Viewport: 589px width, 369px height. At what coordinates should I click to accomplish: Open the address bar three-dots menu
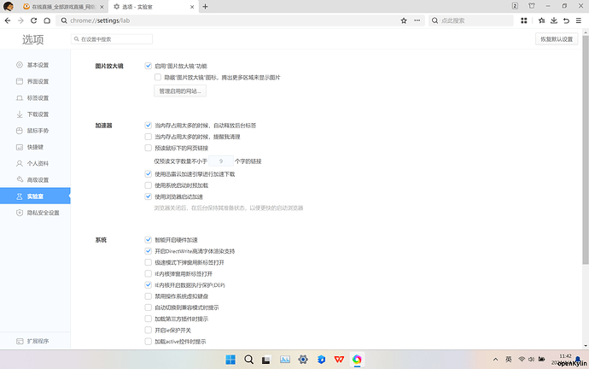point(417,20)
